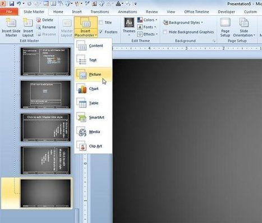
Task: Click the Insert Slide Master icon
Action: [11, 23]
